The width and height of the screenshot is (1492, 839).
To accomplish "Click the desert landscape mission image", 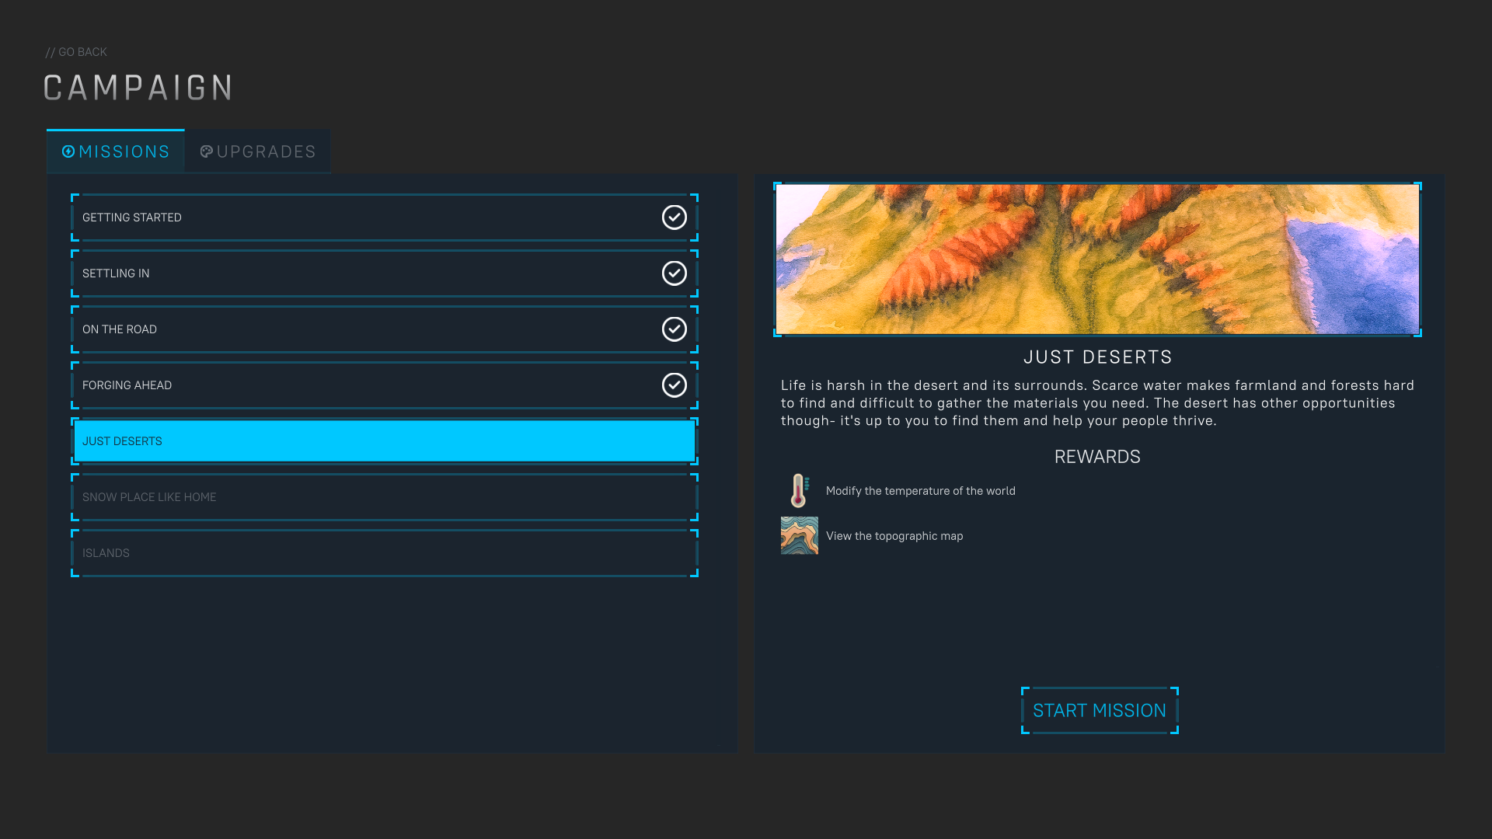I will 1097,259.
